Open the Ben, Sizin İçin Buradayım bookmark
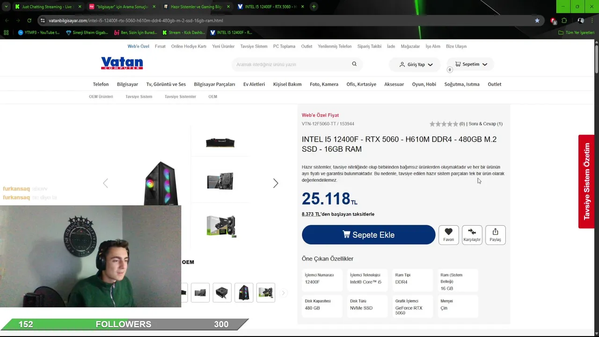599x337 pixels. 136,32
